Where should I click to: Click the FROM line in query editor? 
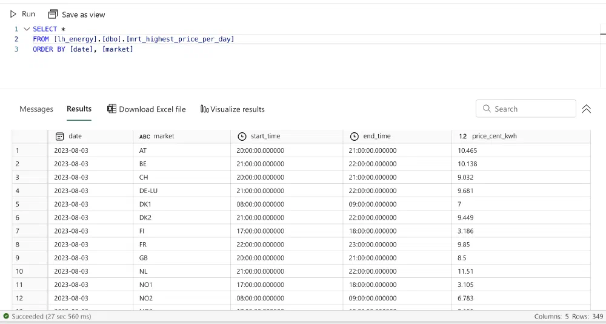tap(133, 39)
